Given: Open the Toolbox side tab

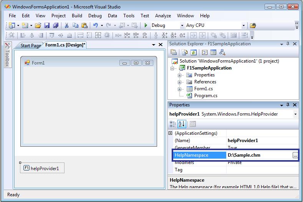Looking at the screenshot, I should 7,55.
